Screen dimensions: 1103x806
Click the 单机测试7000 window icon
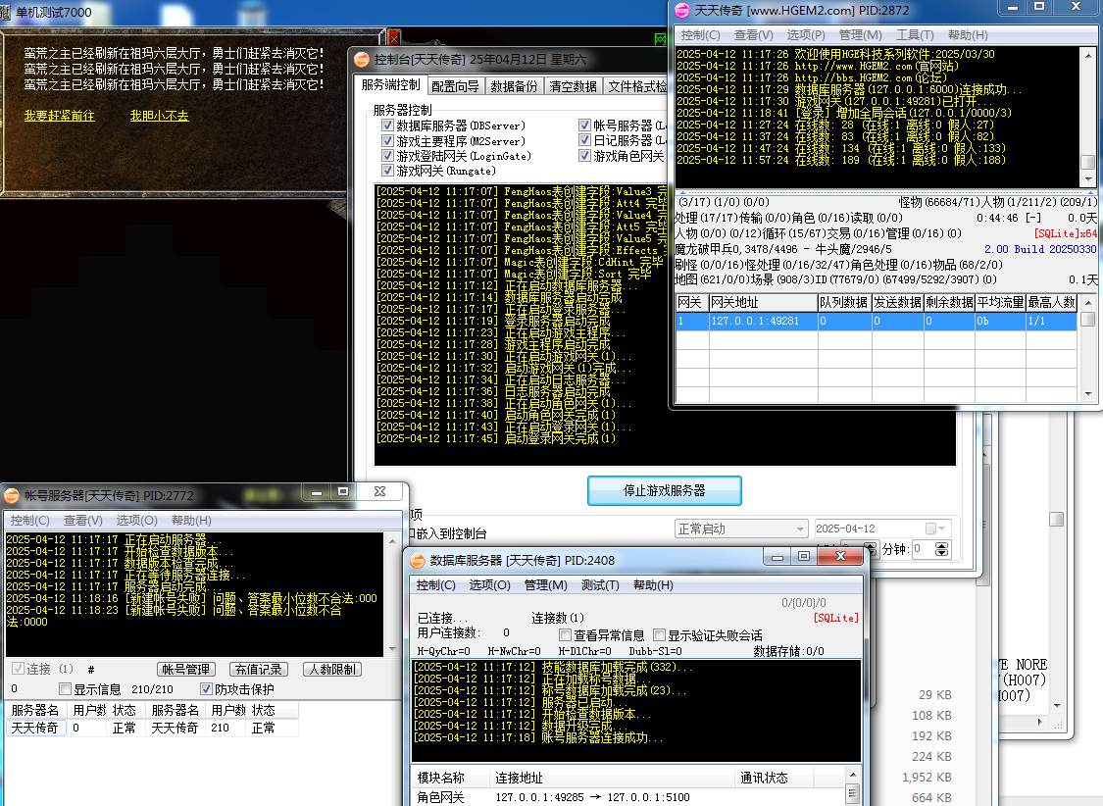(x=7, y=11)
